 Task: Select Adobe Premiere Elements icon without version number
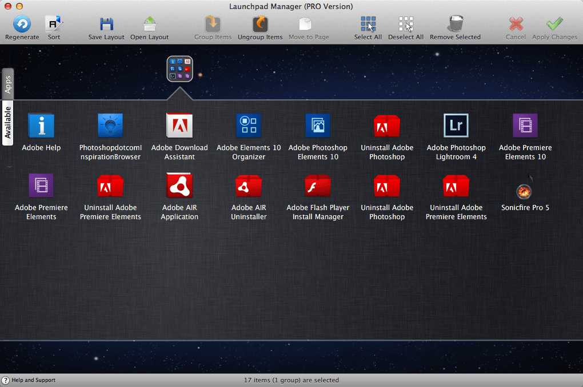[x=41, y=186]
